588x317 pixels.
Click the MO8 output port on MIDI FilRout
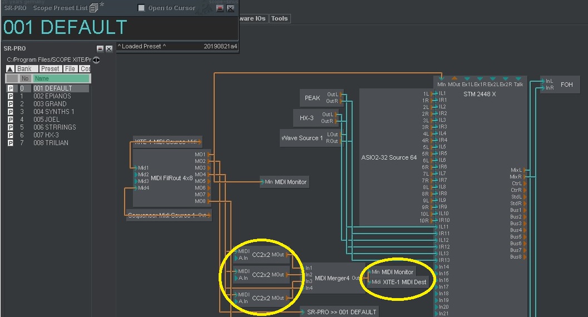click(210, 201)
